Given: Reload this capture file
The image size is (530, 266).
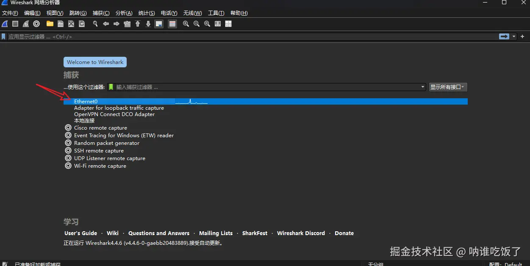Looking at the screenshot, I should (x=82, y=24).
